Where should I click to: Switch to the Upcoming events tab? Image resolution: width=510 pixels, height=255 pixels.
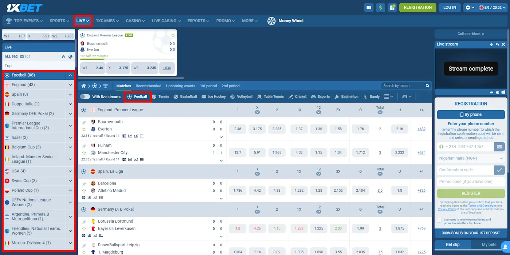point(180,86)
